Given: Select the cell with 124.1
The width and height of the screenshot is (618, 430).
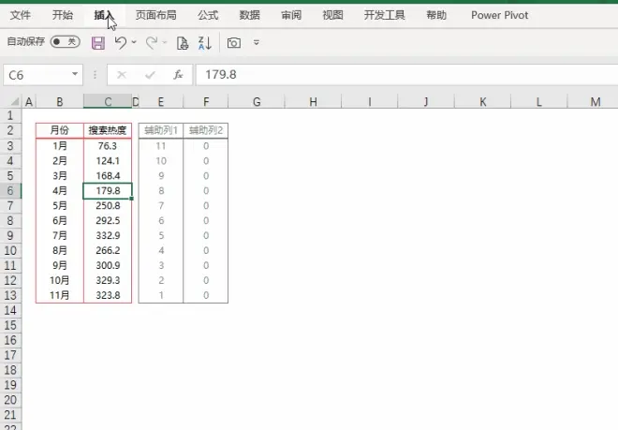Looking at the screenshot, I should (108, 161).
